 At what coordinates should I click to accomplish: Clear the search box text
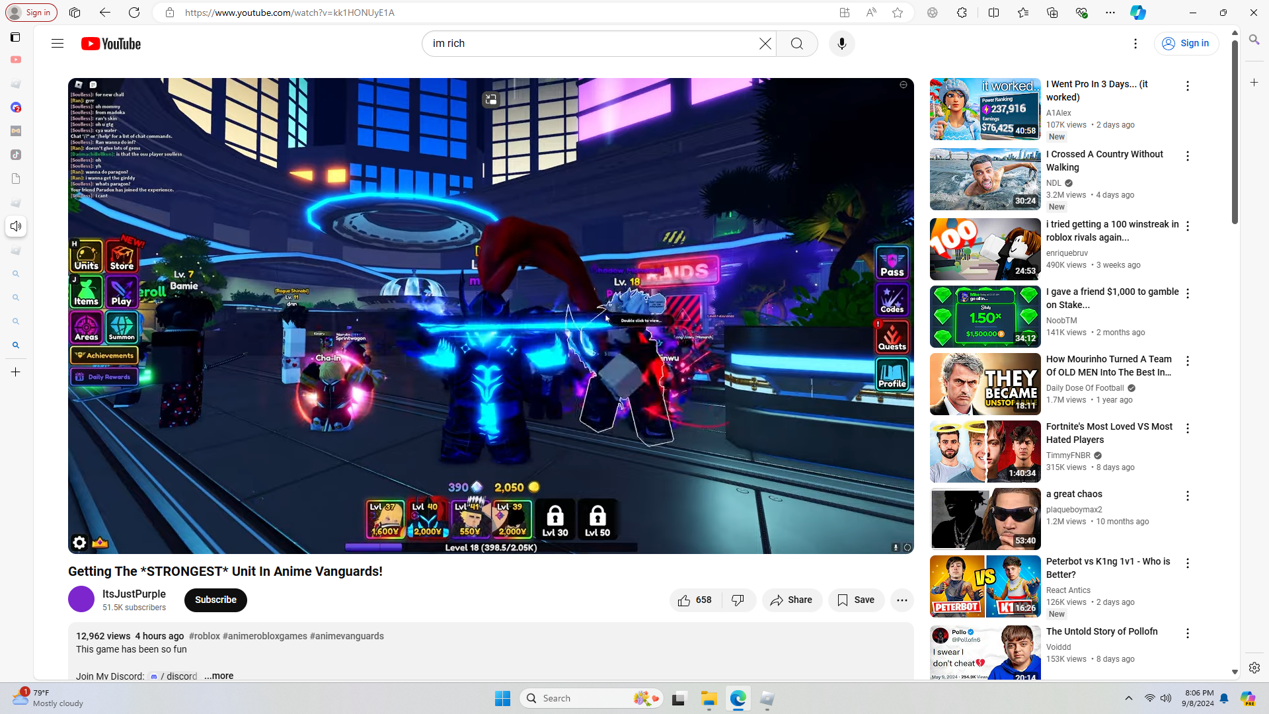765,44
